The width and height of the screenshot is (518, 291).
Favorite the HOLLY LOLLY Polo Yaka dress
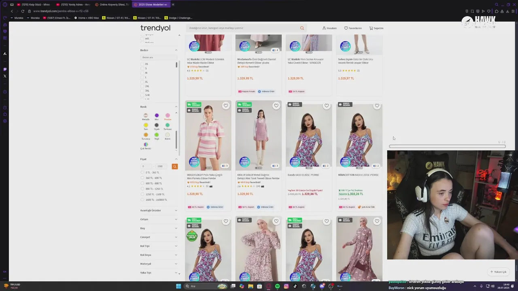click(226, 105)
